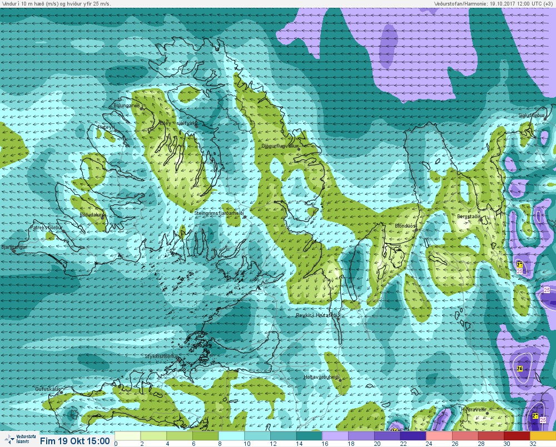
Task: Select the Flateyri station label
Action: click(x=106, y=127)
